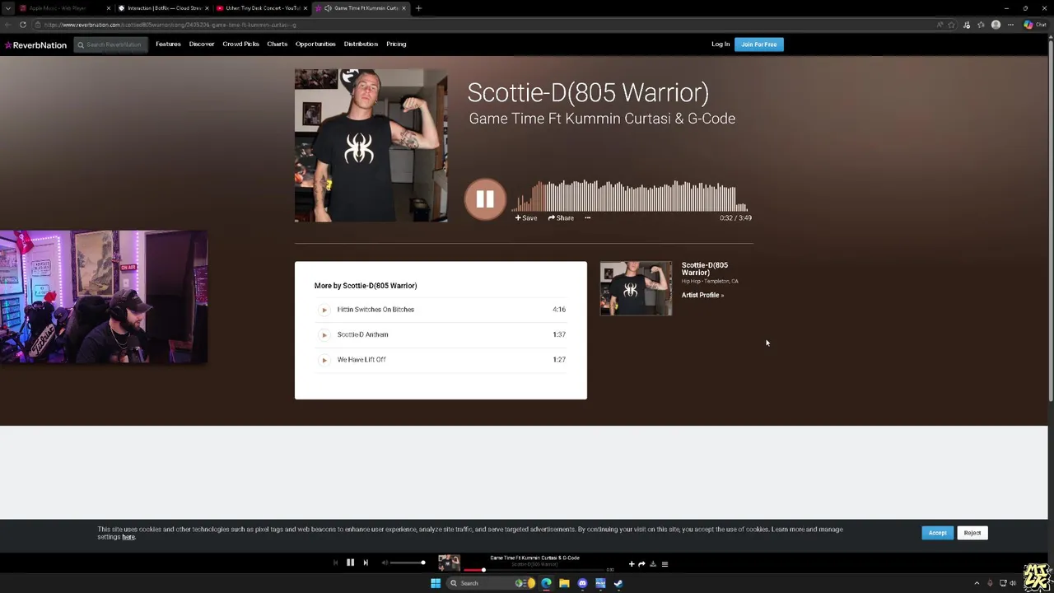Screen dimensions: 1054x593
Task: Skip to next track in bottom player
Action: [x=366, y=563]
